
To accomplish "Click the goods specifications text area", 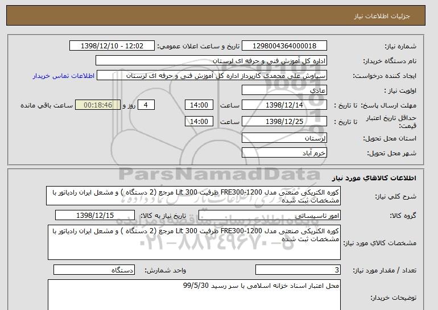I will [x=194, y=242].
